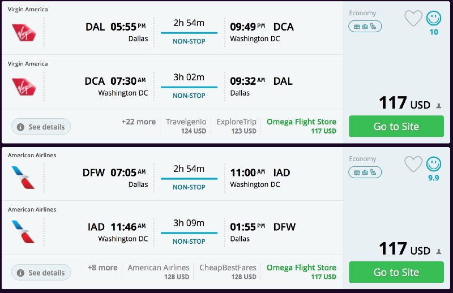Click the Economy amenities icons on the Virgin America card

pos(365,26)
